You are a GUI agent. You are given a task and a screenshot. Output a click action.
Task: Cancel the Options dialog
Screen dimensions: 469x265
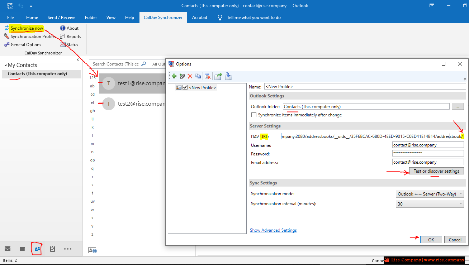click(x=455, y=240)
